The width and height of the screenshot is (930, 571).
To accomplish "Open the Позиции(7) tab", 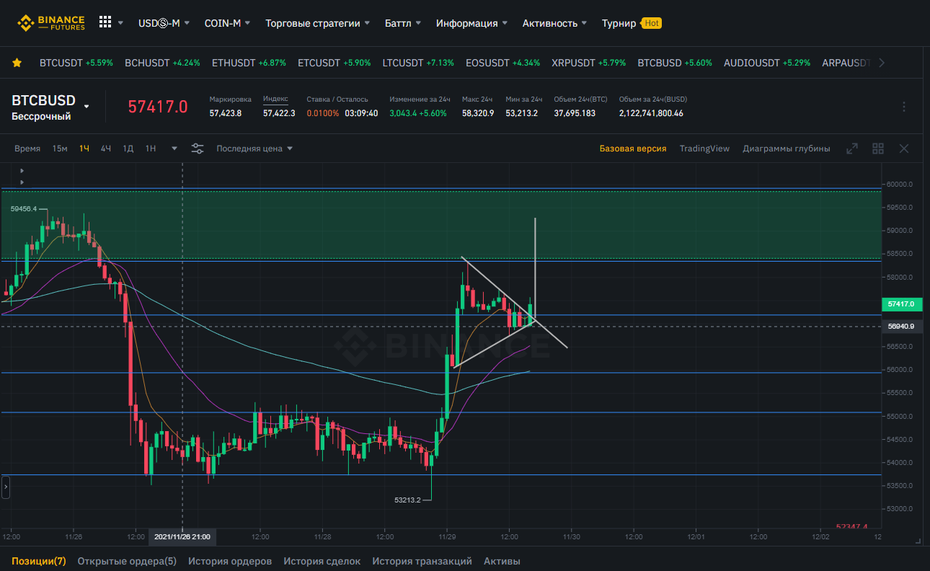I will click(x=39, y=561).
